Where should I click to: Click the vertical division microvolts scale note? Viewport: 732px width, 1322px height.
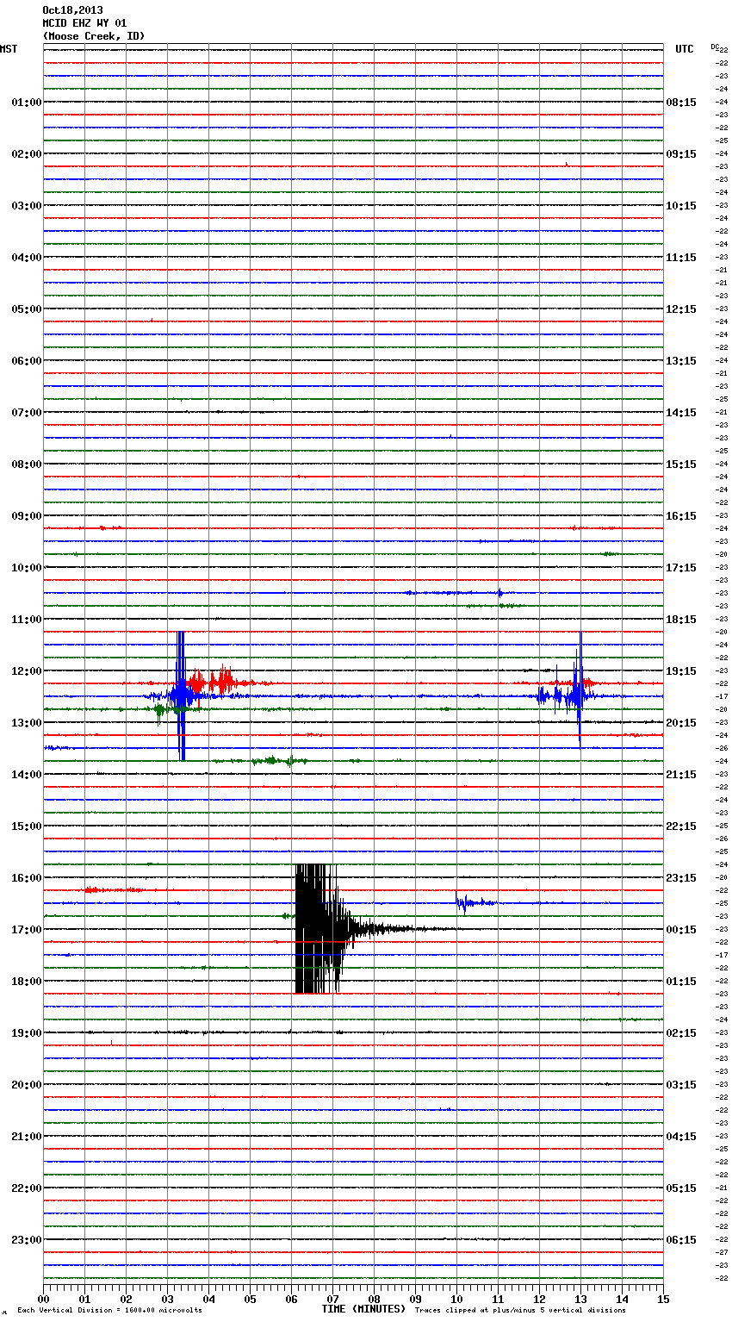pyautogui.click(x=109, y=1310)
